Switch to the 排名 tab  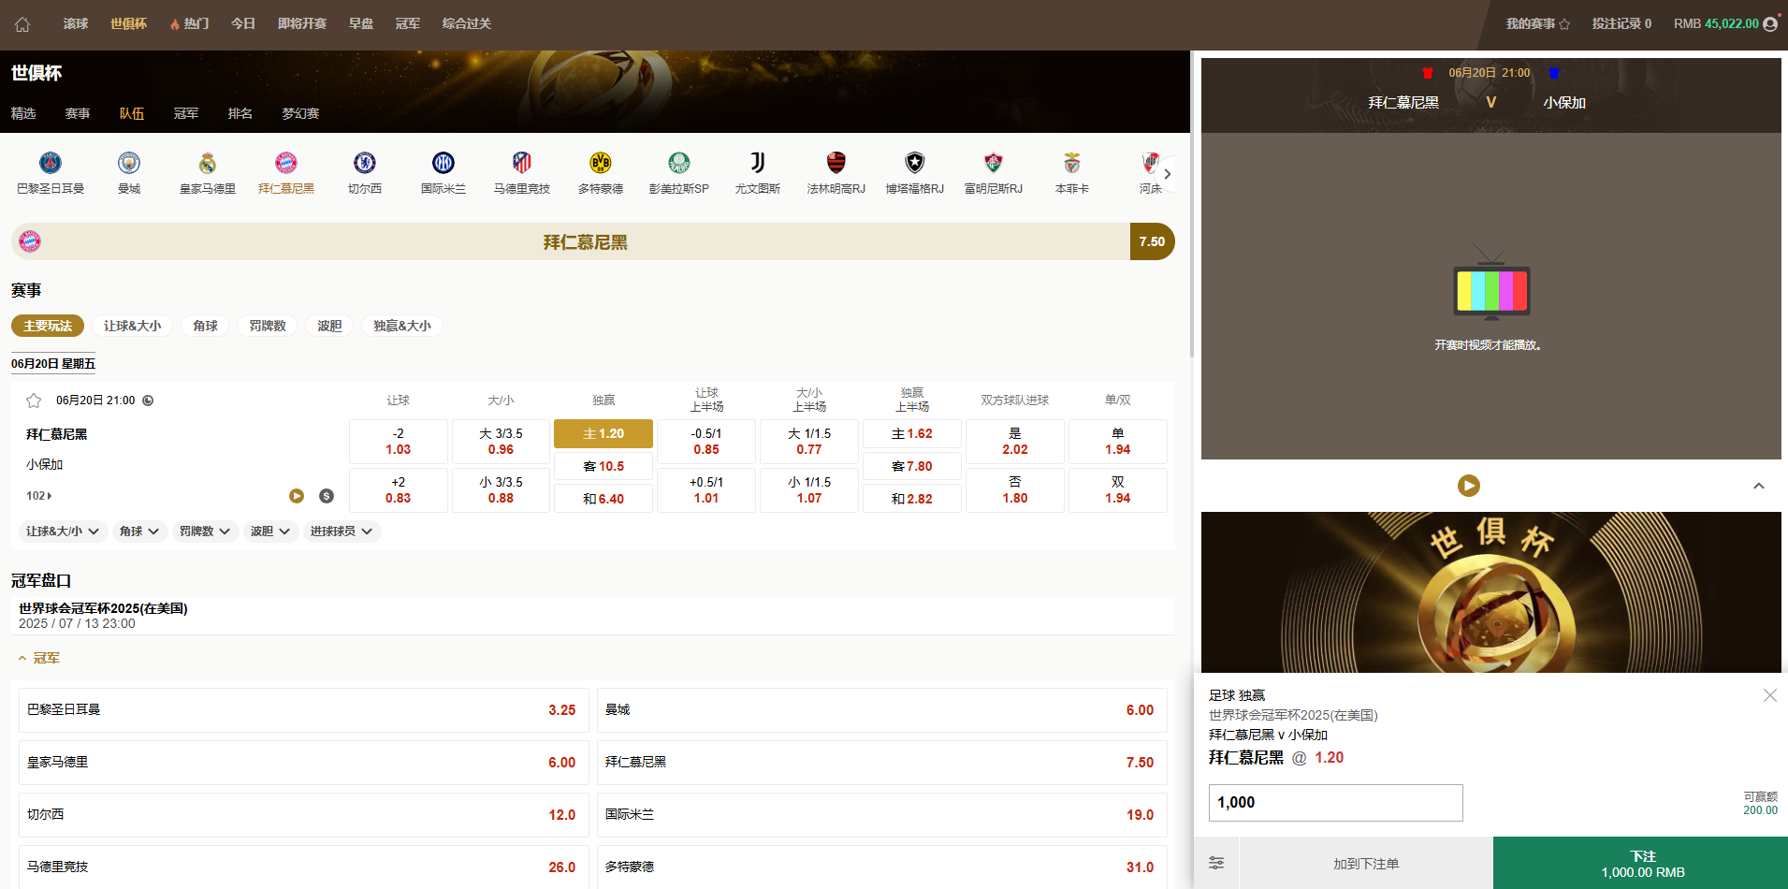pyautogui.click(x=240, y=113)
